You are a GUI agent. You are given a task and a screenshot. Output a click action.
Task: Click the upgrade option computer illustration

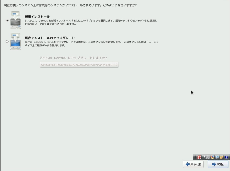[x=15, y=42]
